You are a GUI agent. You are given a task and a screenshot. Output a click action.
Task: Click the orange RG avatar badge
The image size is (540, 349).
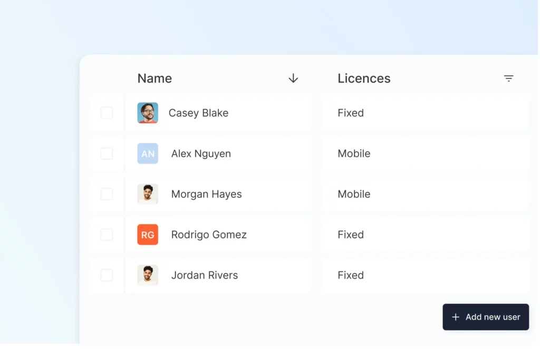(148, 235)
